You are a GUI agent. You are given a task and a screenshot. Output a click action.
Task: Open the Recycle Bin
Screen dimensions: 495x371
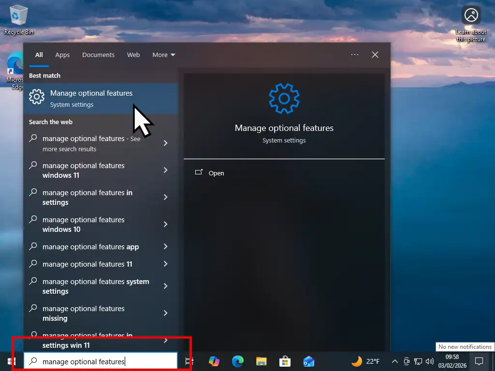click(x=18, y=14)
